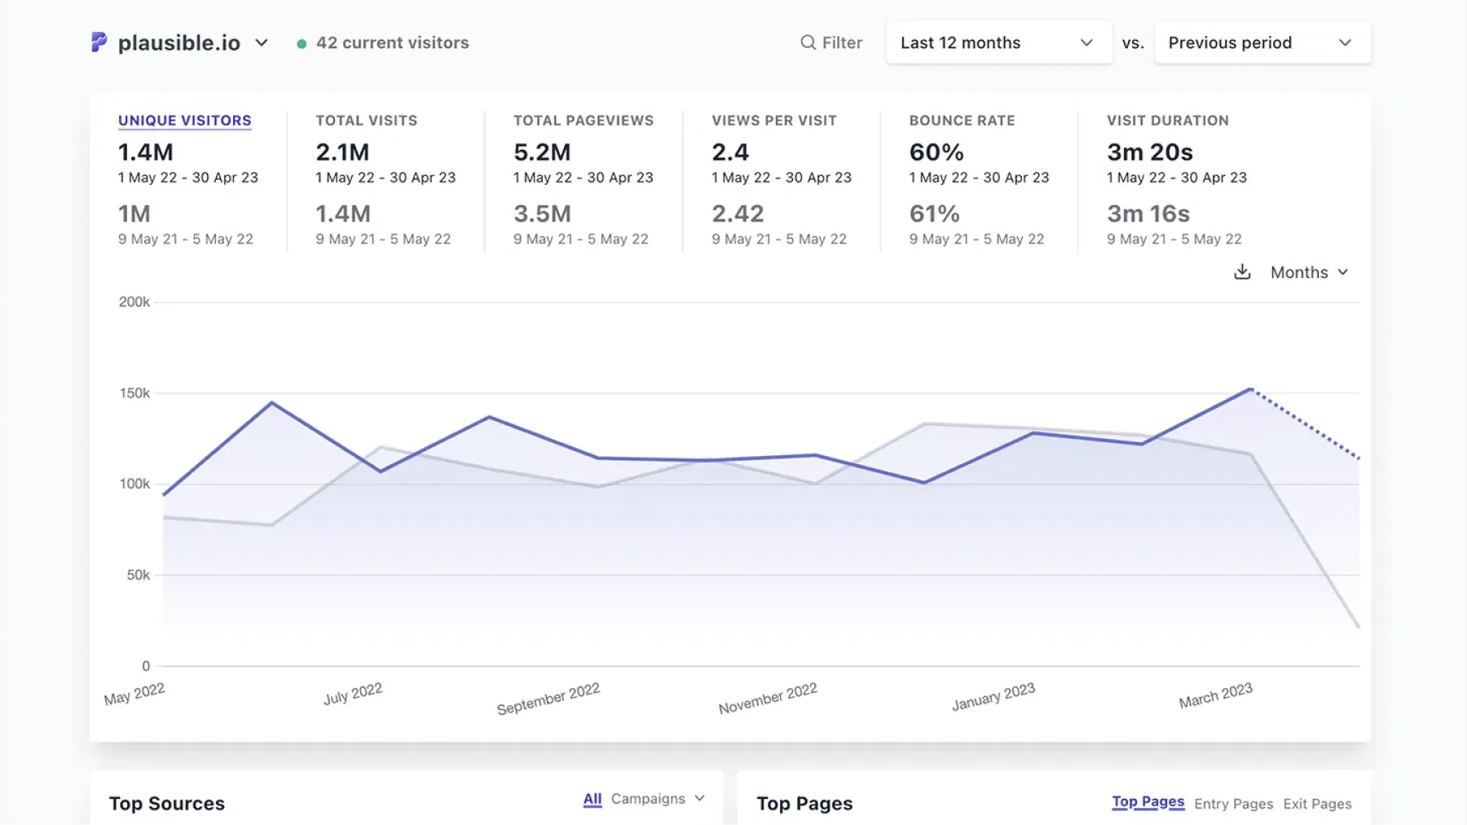Click the vs. label between dropdowns

[x=1133, y=42]
